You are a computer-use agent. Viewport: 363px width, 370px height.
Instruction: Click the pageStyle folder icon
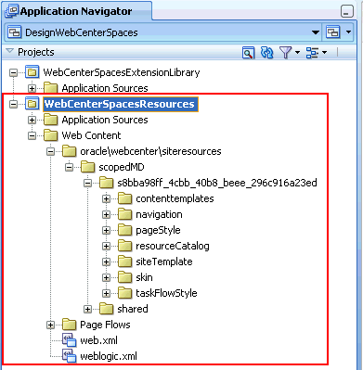tap(124, 230)
